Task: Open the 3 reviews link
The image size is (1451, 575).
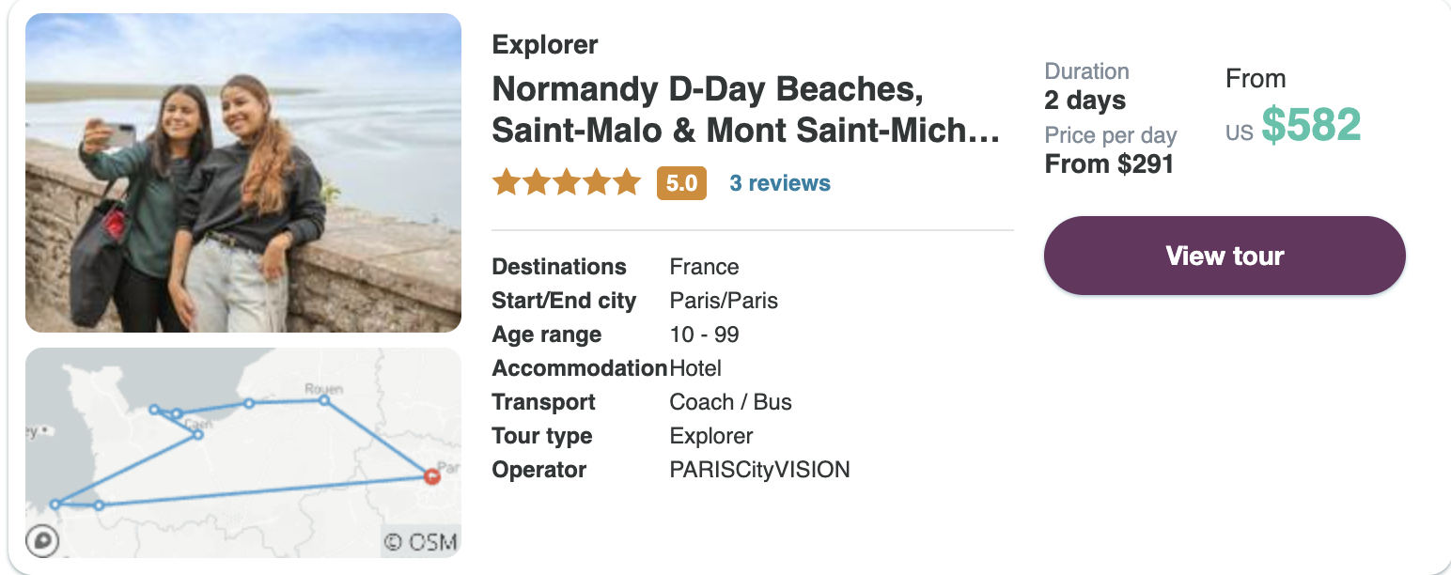Action: coord(780,183)
